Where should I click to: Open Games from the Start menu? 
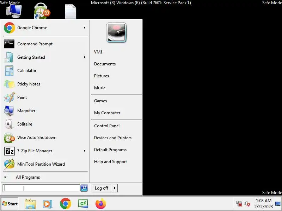[100, 101]
